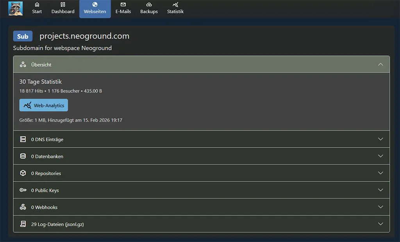The height and width of the screenshot is (242, 400).
Task: Collapse the Übersicht section chevron
Action: pyautogui.click(x=380, y=64)
